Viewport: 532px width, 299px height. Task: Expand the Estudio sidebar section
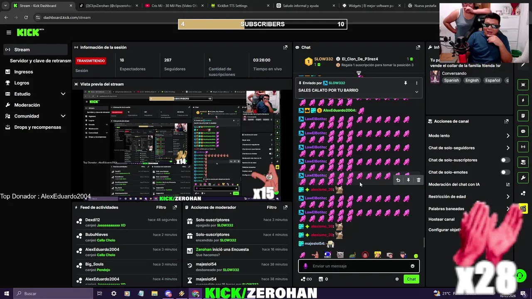[x=63, y=94]
